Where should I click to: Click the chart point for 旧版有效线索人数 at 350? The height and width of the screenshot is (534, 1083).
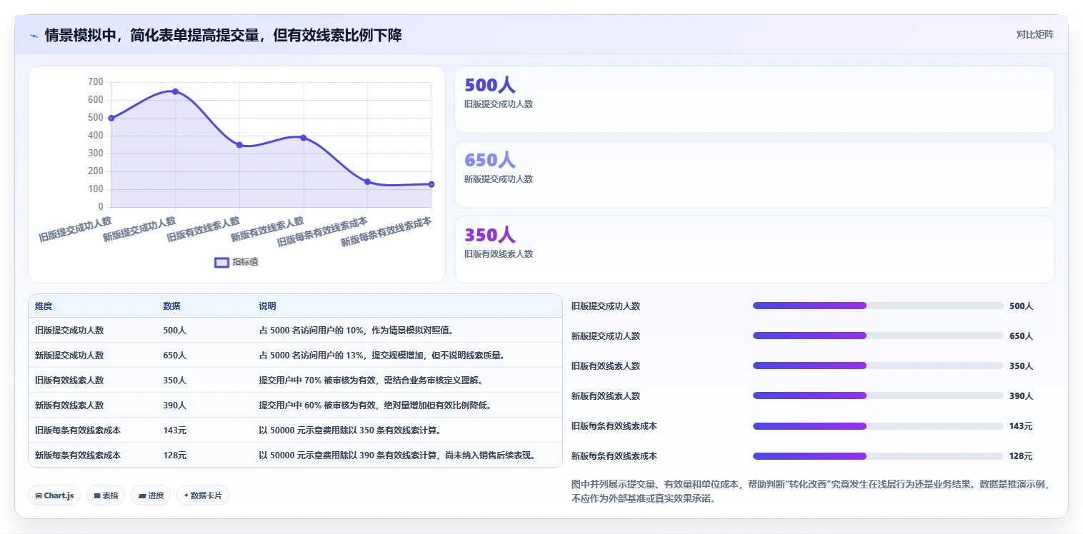pyautogui.click(x=239, y=145)
